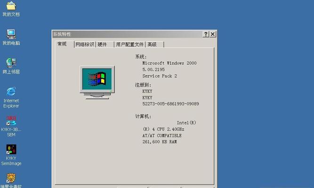The image size is (314, 188).
Task: Click the Windows logo monitor picture
Action: 97,82
